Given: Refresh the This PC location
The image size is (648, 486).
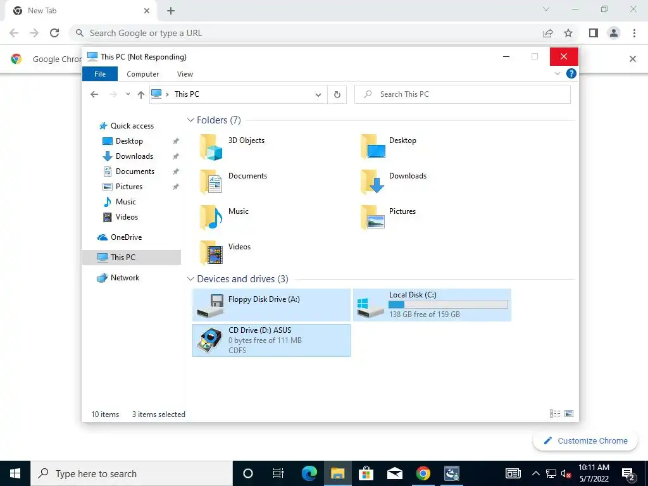Looking at the screenshot, I should (337, 95).
